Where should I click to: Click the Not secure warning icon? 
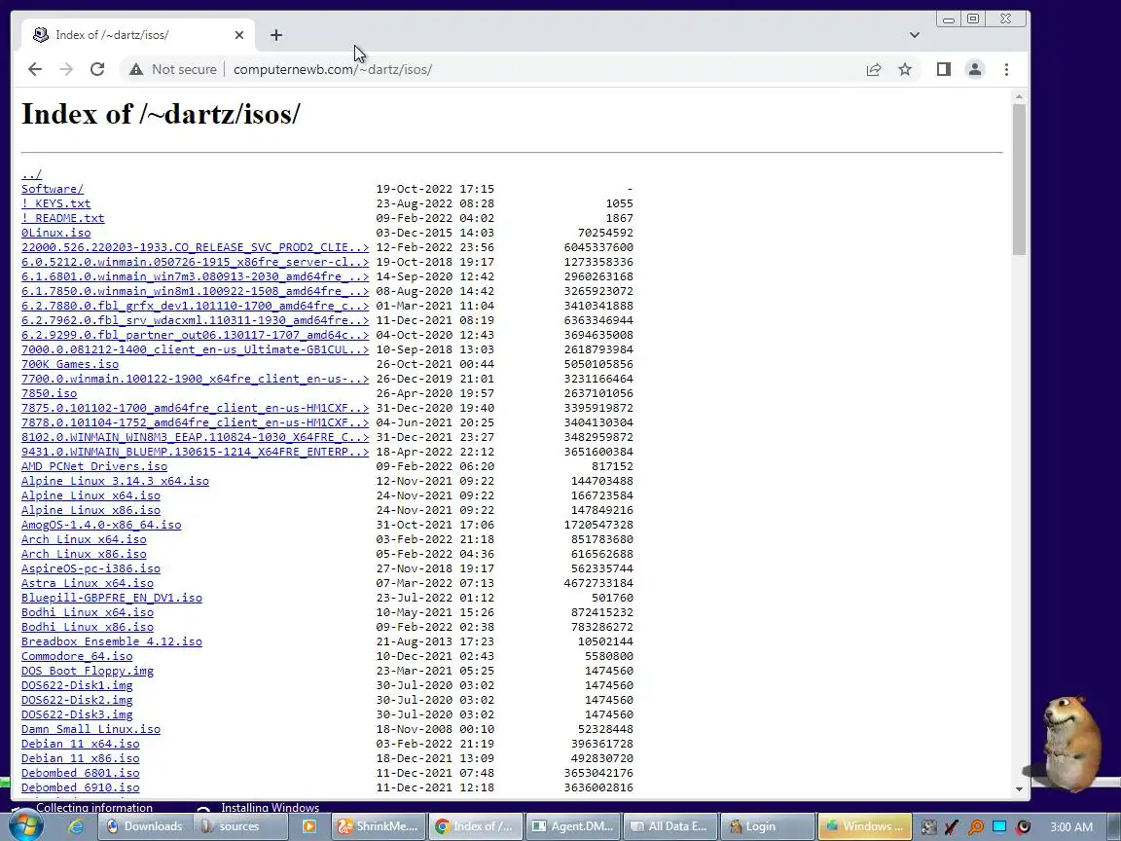[x=136, y=69]
